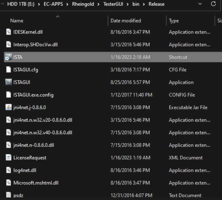Select the IDESKernel.dll file name
The image size is (222, 200).
(x=28, y=32)
